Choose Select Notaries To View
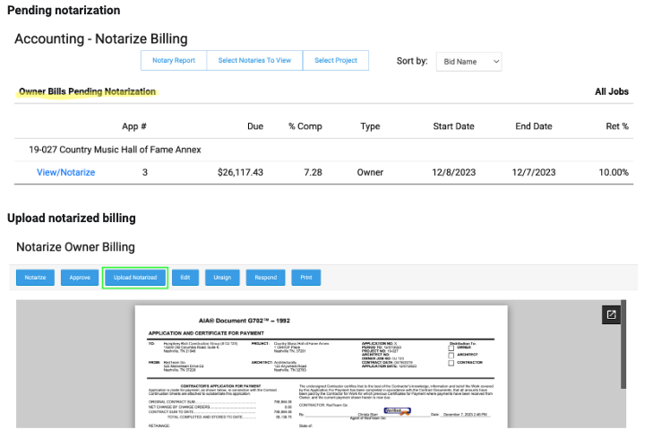 point(254,61)
